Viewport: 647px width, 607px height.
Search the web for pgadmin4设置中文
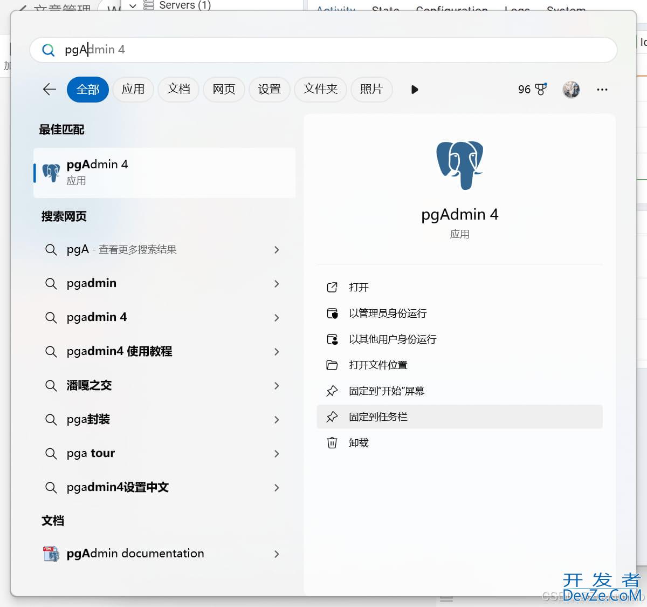pyautogui.click(x=164, y=488)
